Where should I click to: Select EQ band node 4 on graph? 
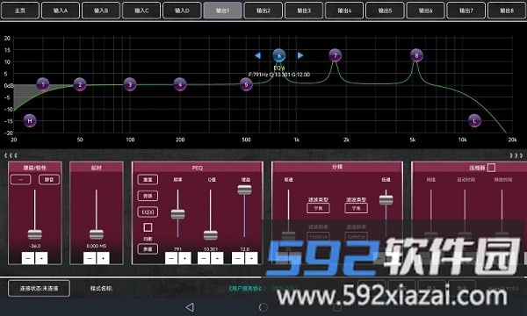point(180,84)
